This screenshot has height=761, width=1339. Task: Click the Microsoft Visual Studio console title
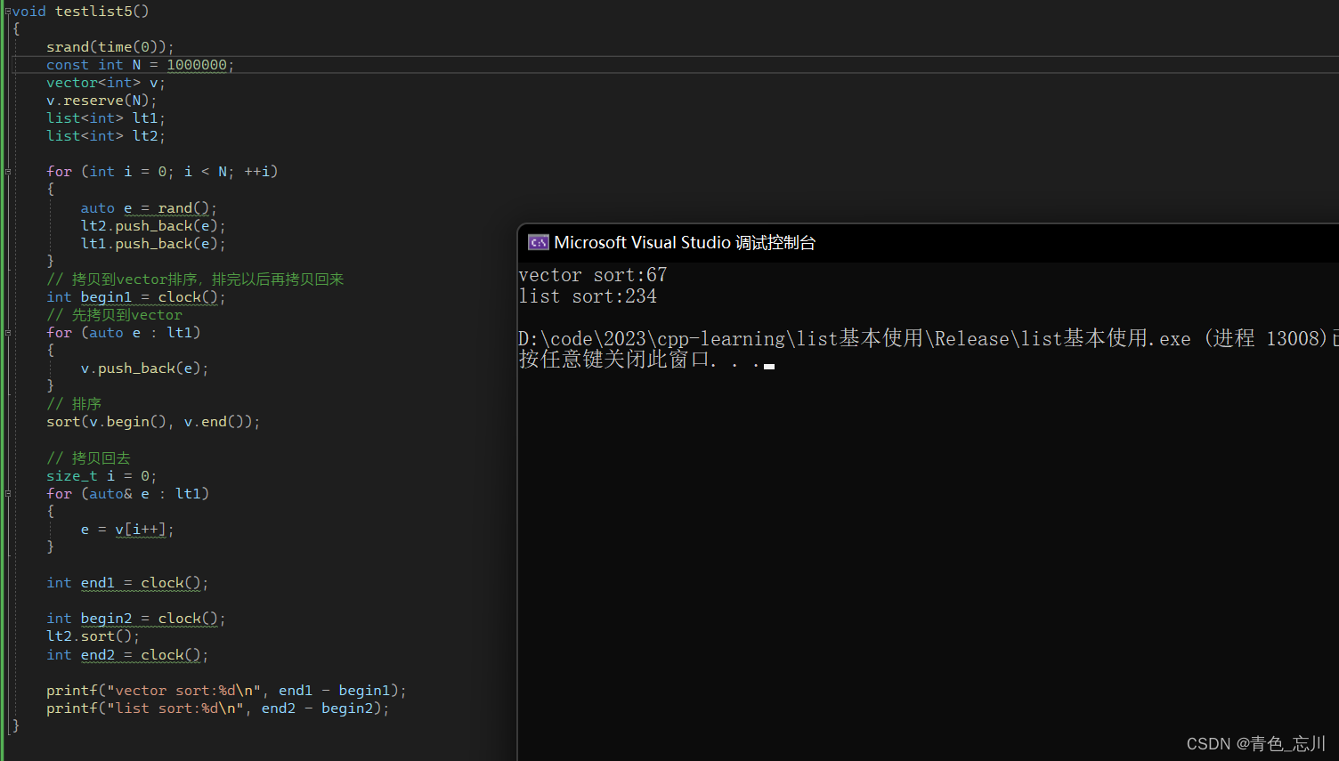(x=685, y=242)
